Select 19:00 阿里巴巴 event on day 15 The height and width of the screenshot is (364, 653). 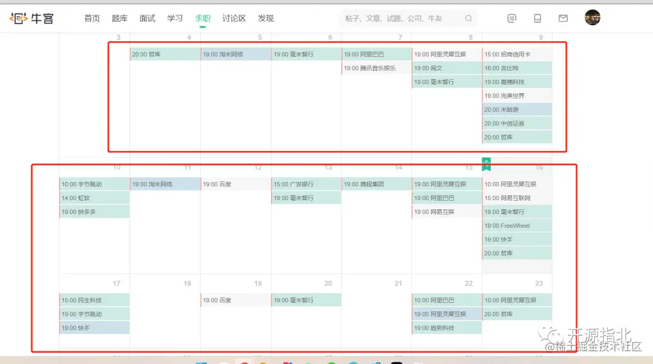tap(447, 198)
